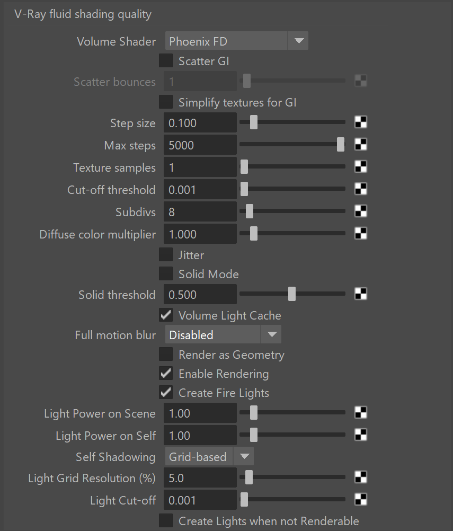Click the texture map icon for Step size
453x531 pixels.
[x=361, y=122]
